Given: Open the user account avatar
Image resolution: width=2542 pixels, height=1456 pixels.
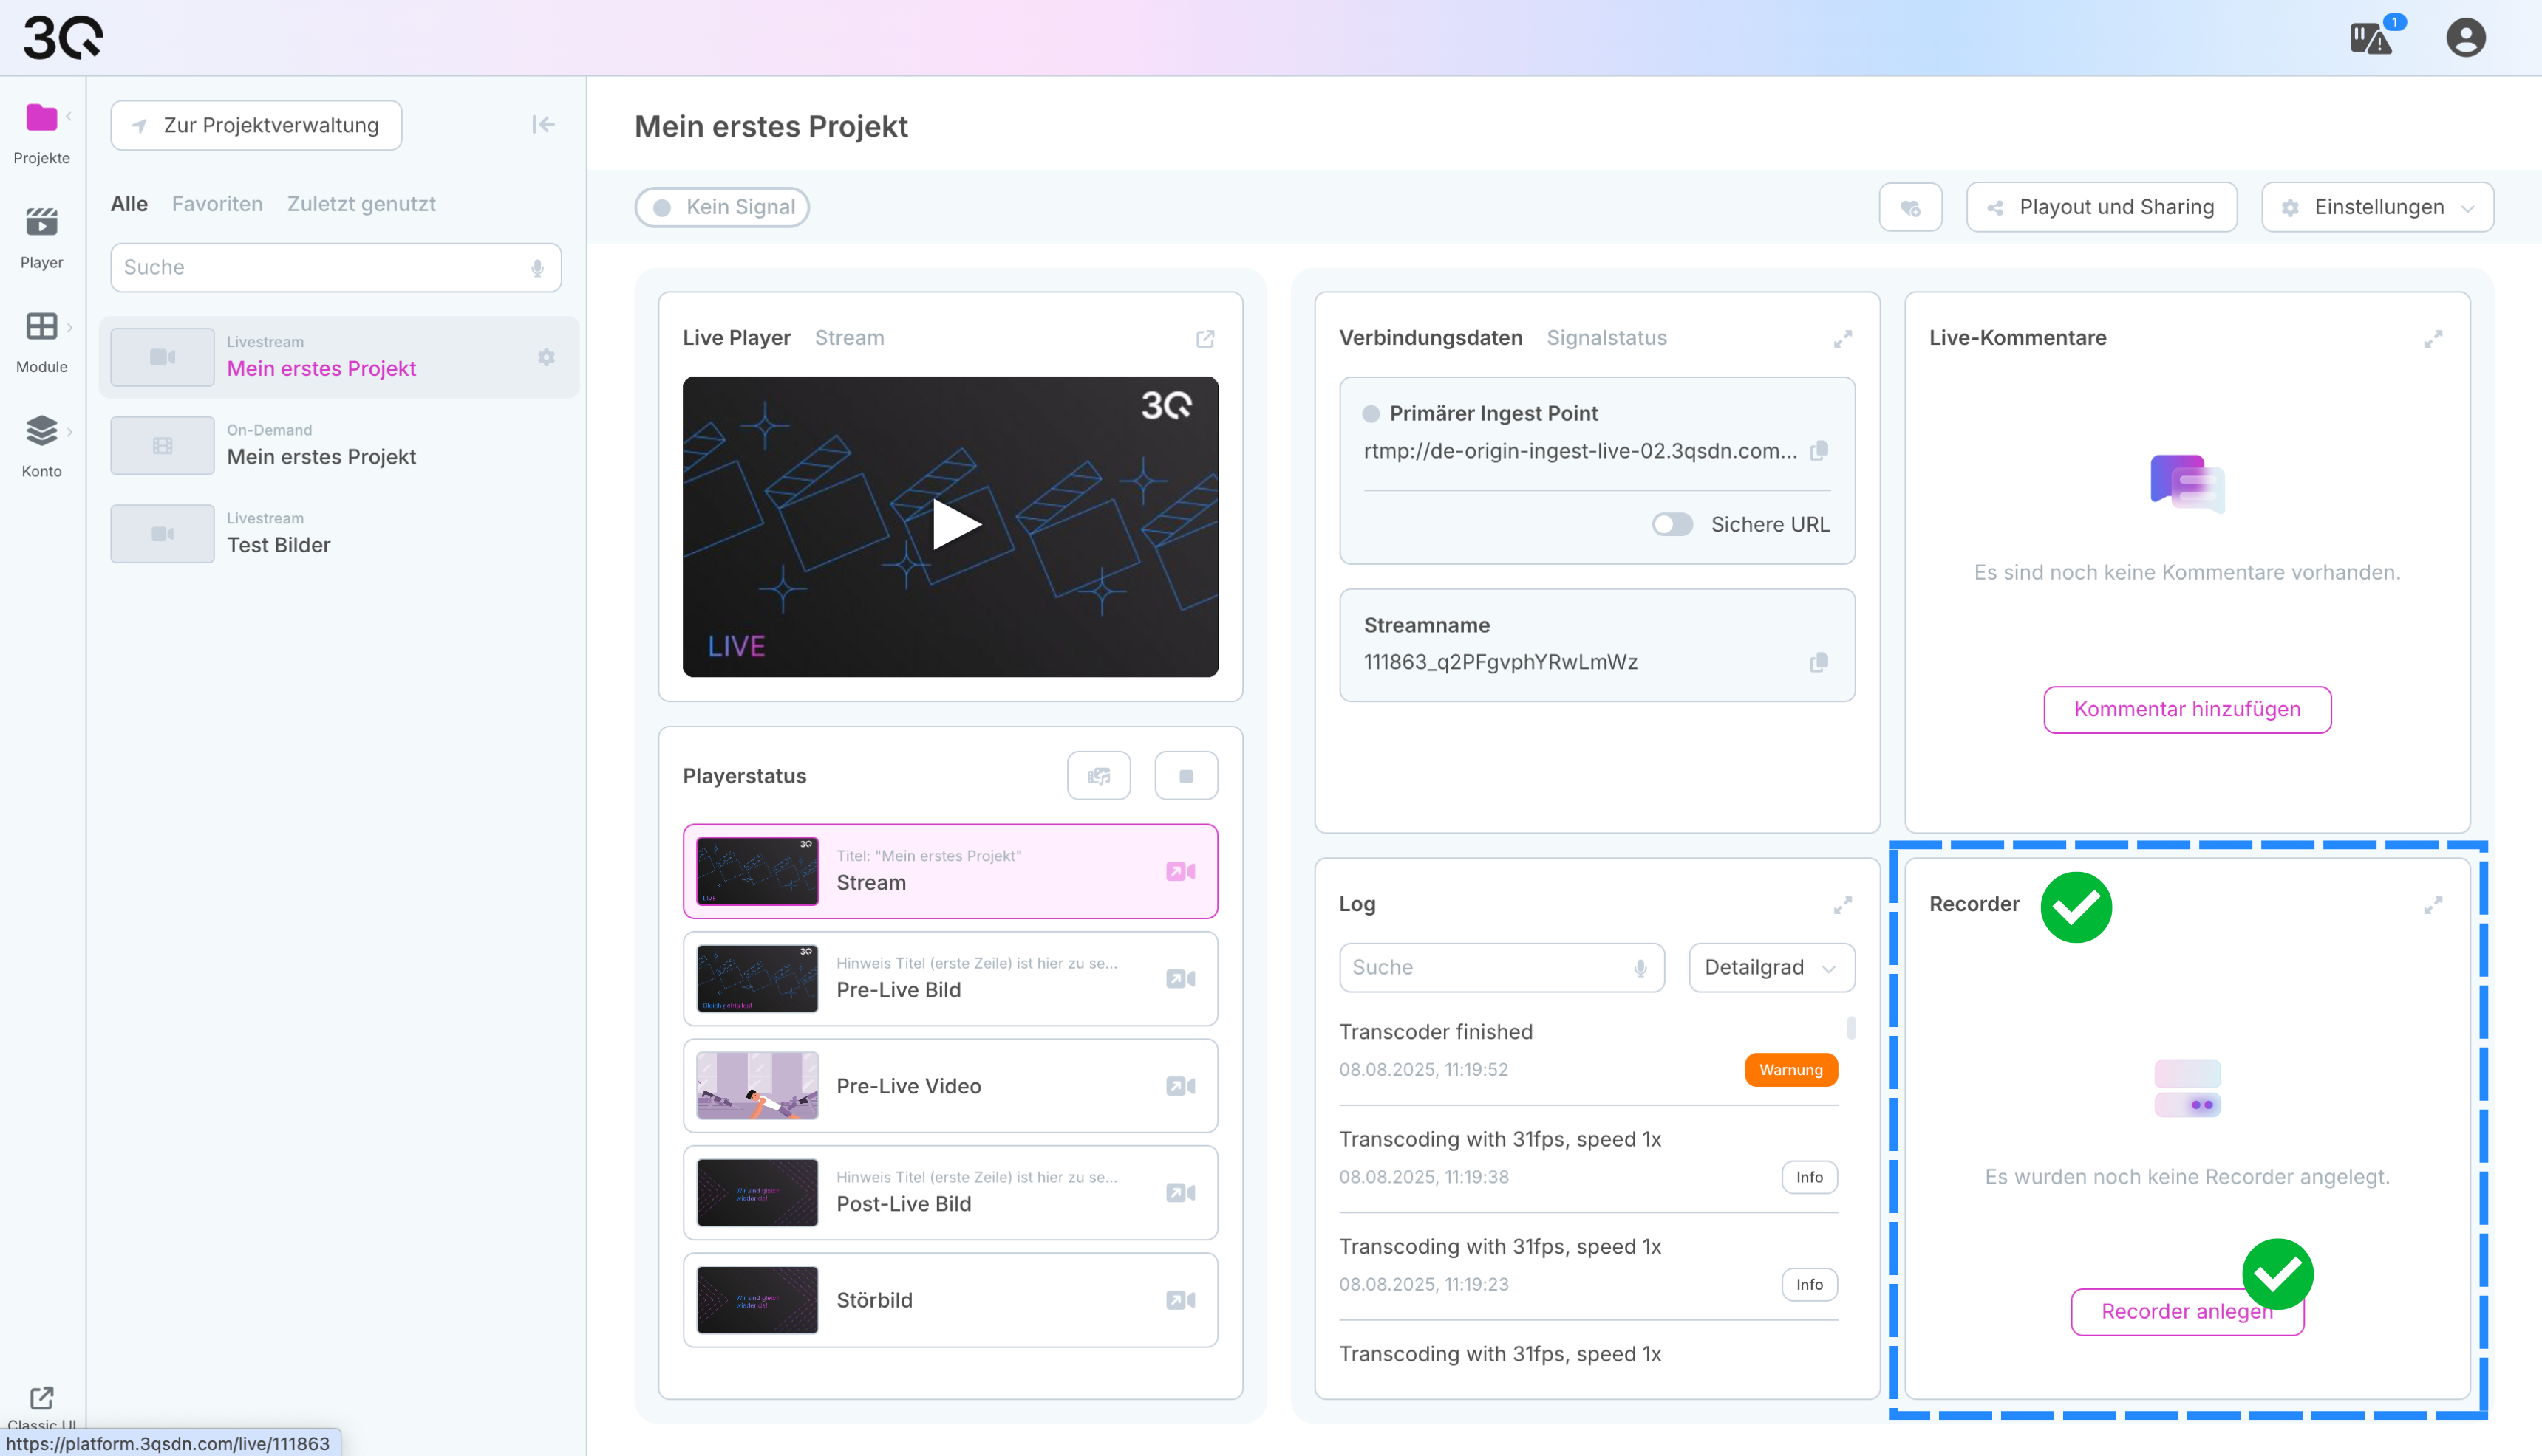Looking at the screenshot, I should (x=2465, y=38).
